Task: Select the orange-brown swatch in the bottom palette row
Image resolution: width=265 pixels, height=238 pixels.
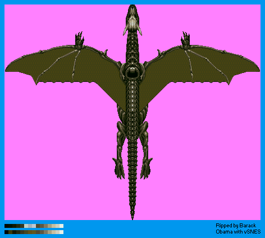Action: tap(30, 232)
